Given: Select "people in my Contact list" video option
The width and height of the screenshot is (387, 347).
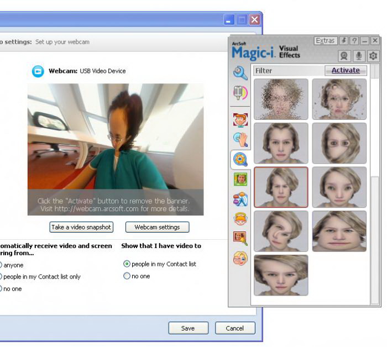Looking at the screenshot, I should click(127, 264).
